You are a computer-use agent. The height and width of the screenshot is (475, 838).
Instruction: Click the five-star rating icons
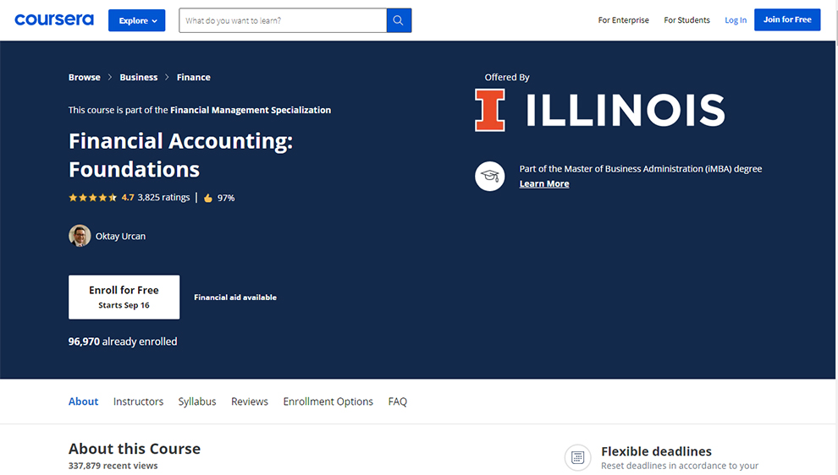[92, 198]
